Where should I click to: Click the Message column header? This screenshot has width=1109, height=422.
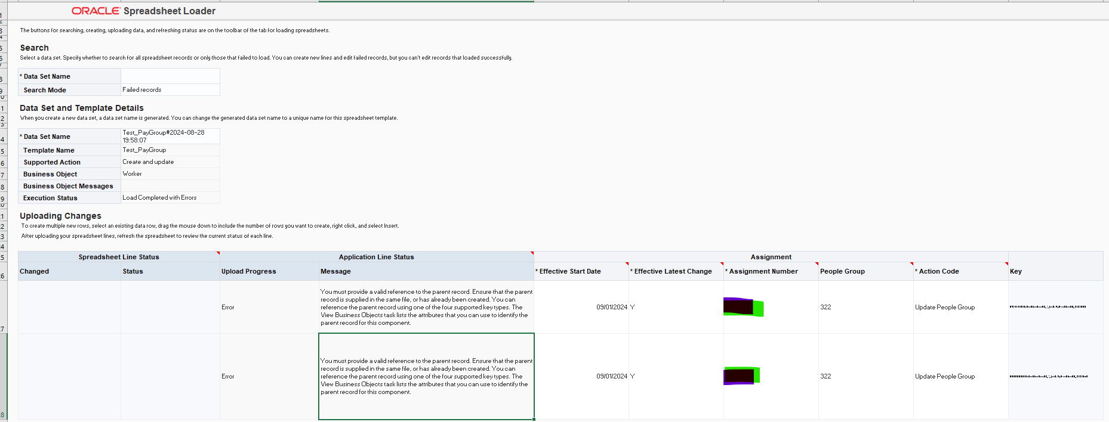pos(426,271)
